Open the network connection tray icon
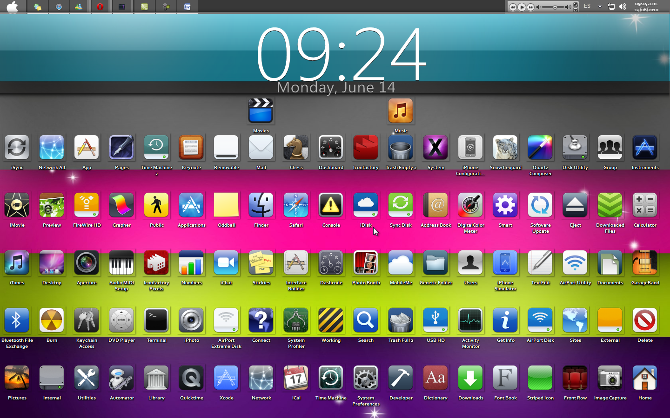 pos(611,7)
